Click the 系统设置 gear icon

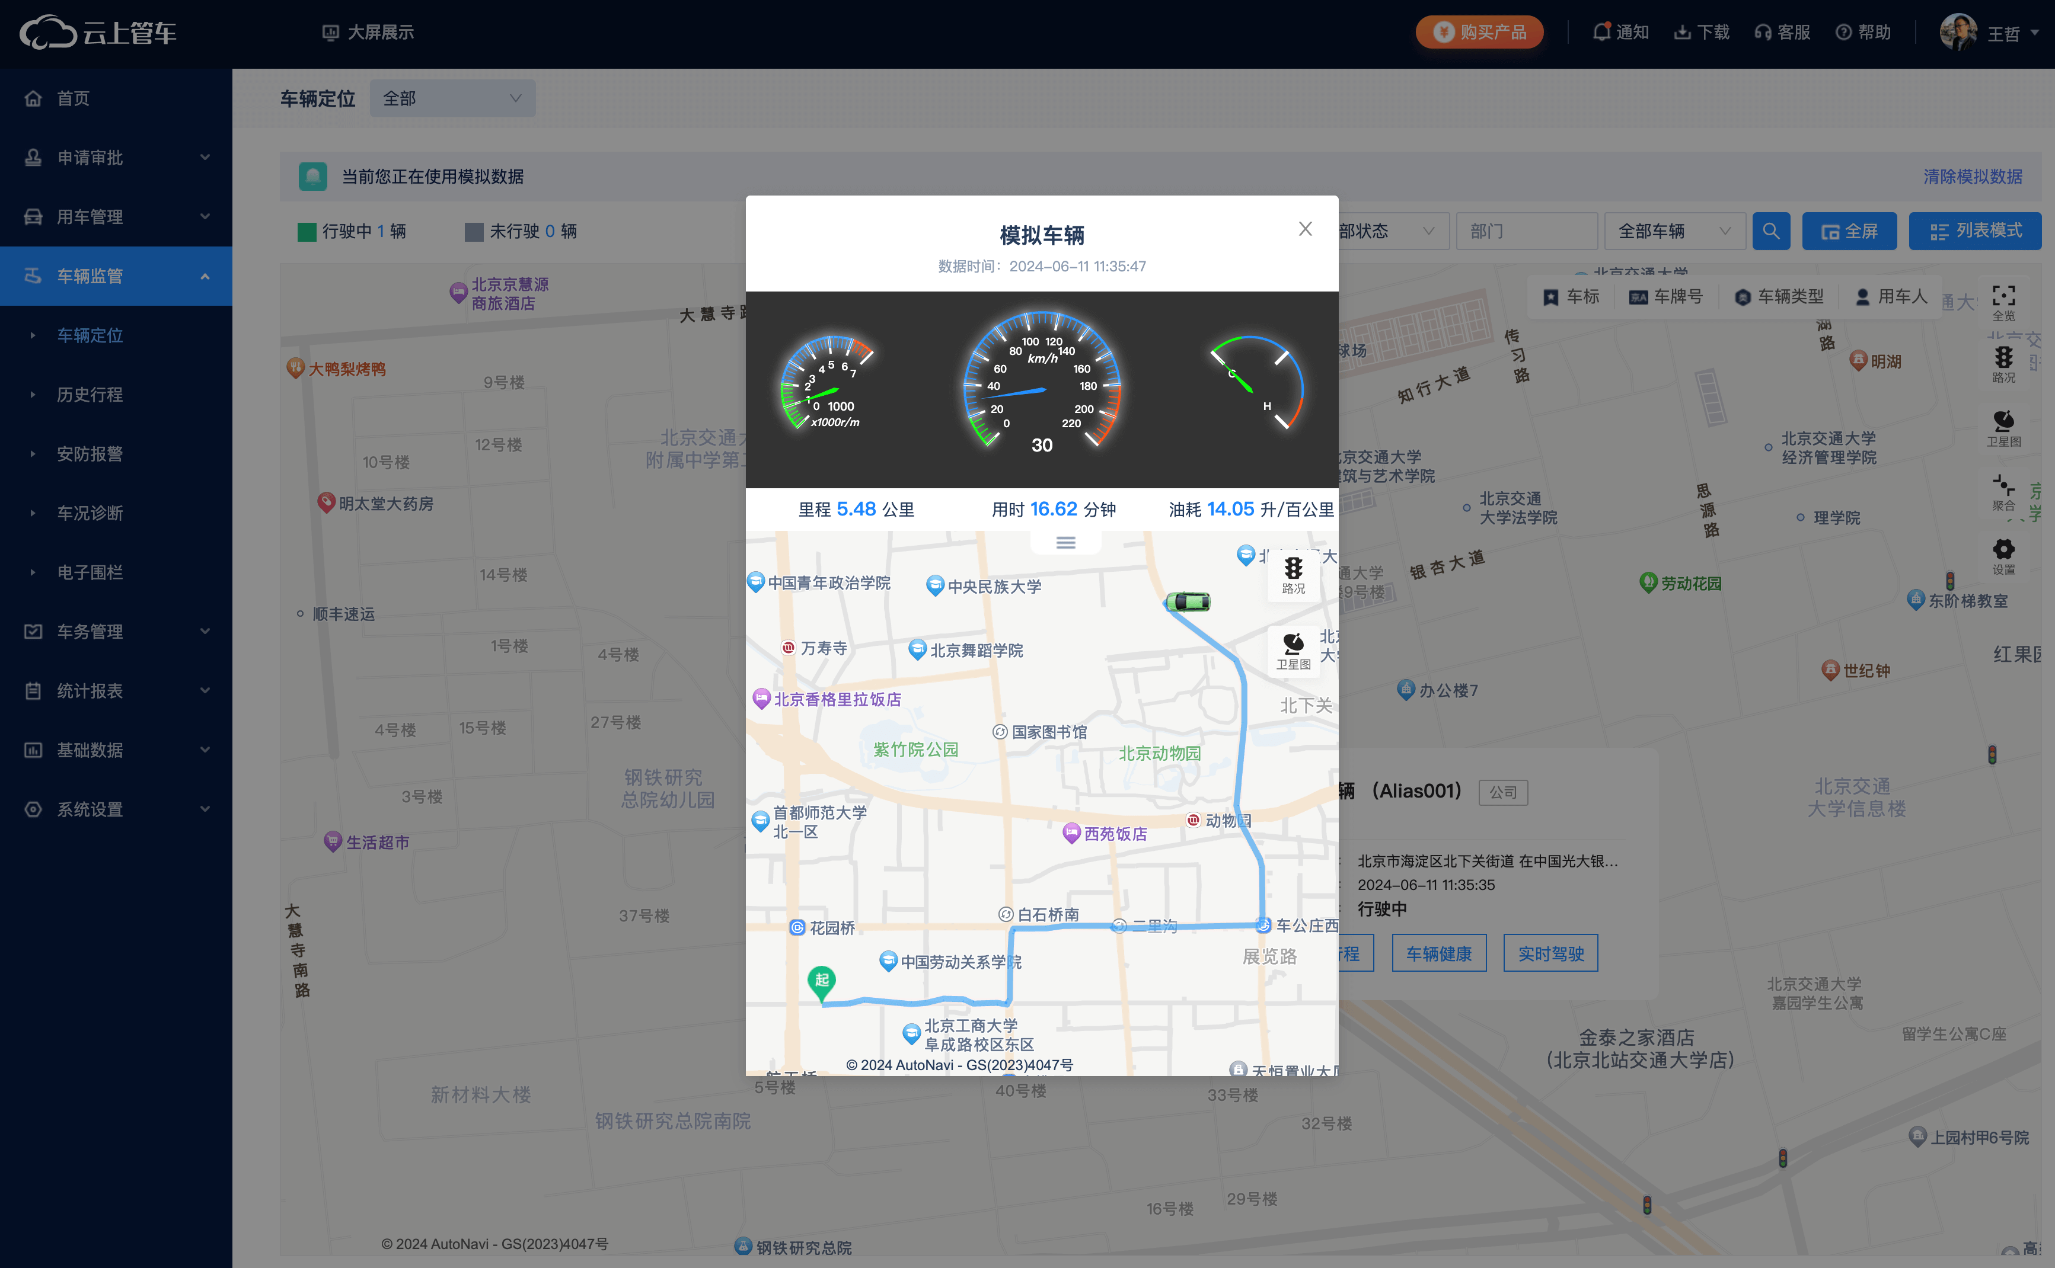coord(33,809)
